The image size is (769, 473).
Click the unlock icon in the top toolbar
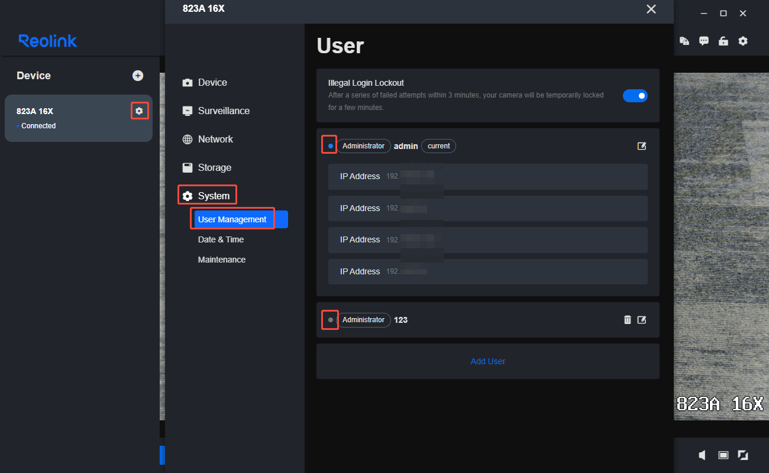(x=723, y=41)
